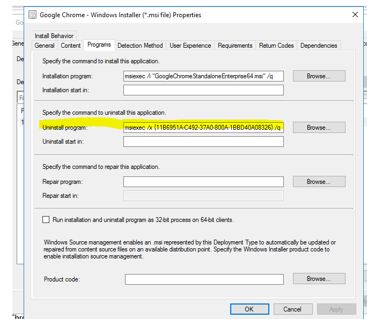Open the User Experience tab
Viewport: 367px width, 319px height.
tap(190, 46)
